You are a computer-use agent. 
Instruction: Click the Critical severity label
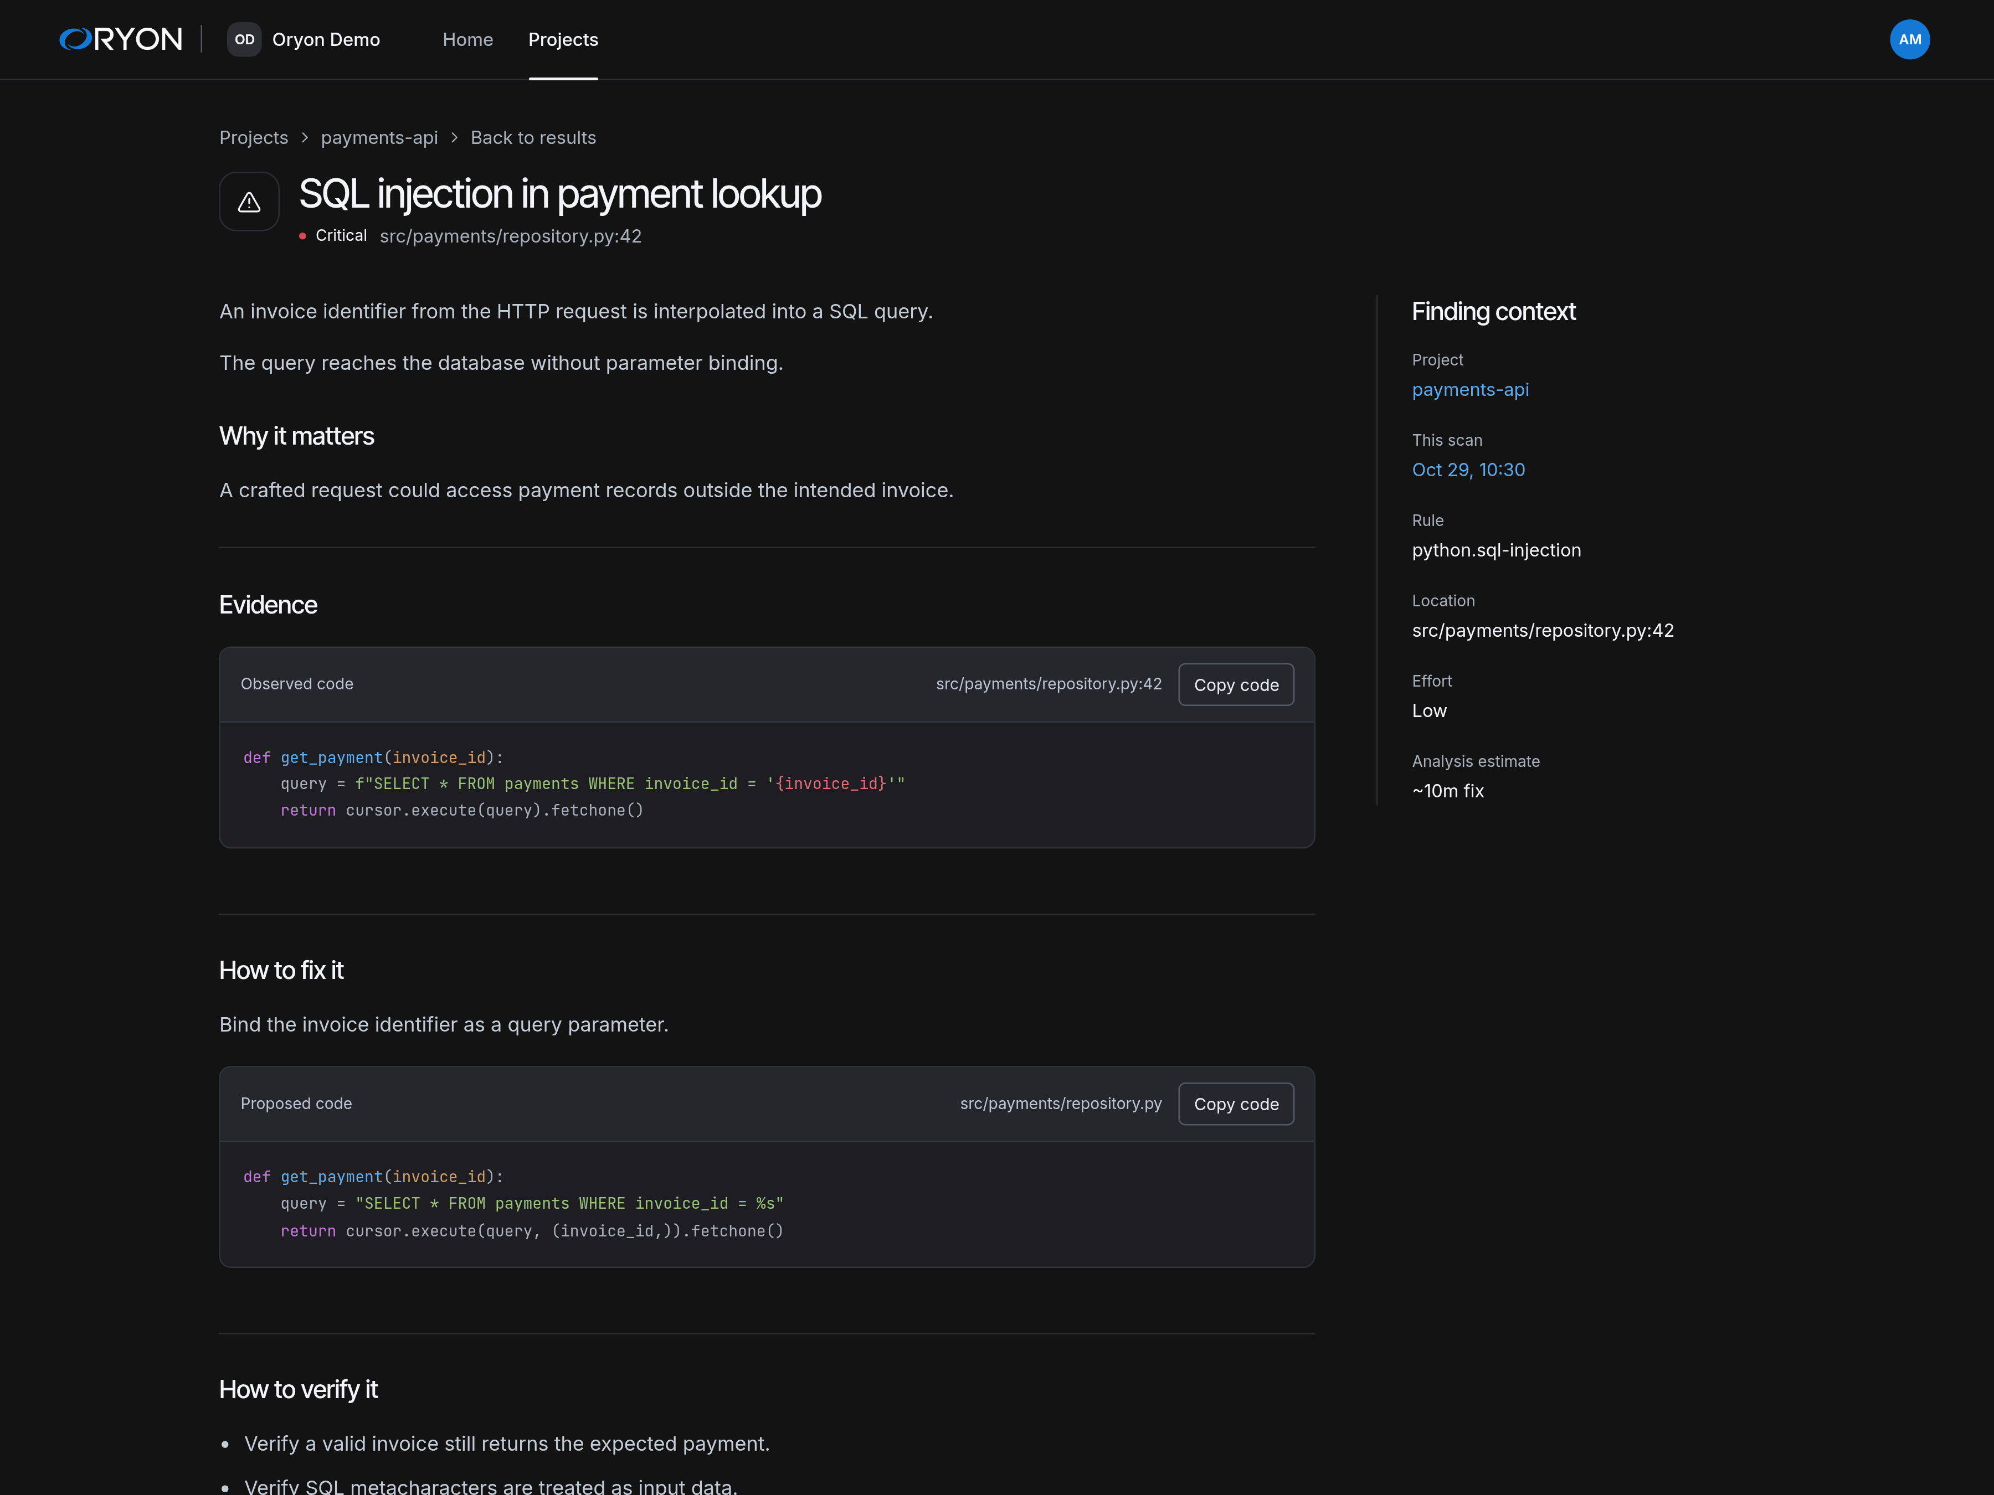[x=341, y=235]
